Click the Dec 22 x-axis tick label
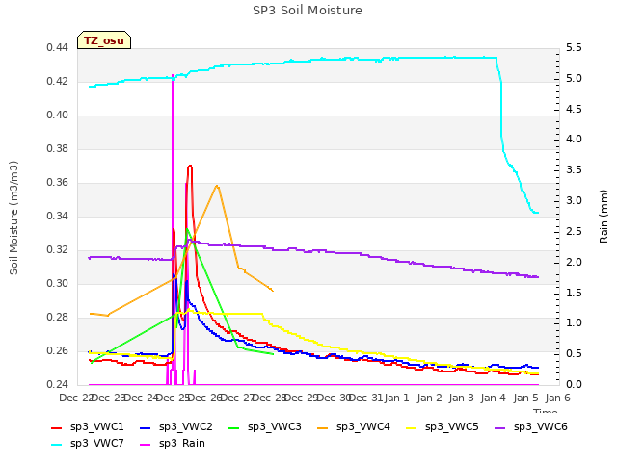Screen dimensions: 617x462 pyautogui.click(x=76, y=398)
